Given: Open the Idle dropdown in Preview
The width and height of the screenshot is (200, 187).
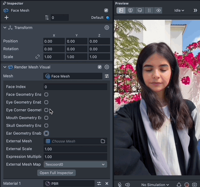Looking at the screenshot, I should 179,10.
